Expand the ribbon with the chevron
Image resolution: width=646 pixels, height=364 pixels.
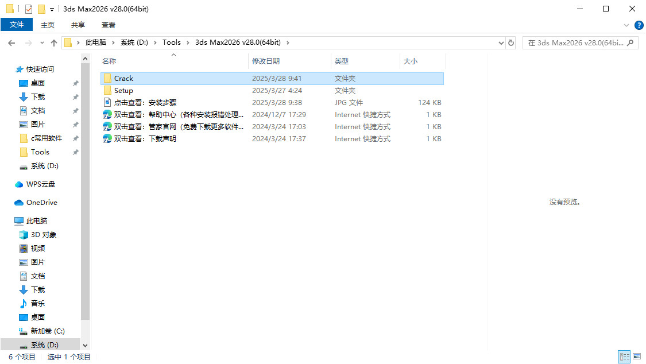click(626, 25)
